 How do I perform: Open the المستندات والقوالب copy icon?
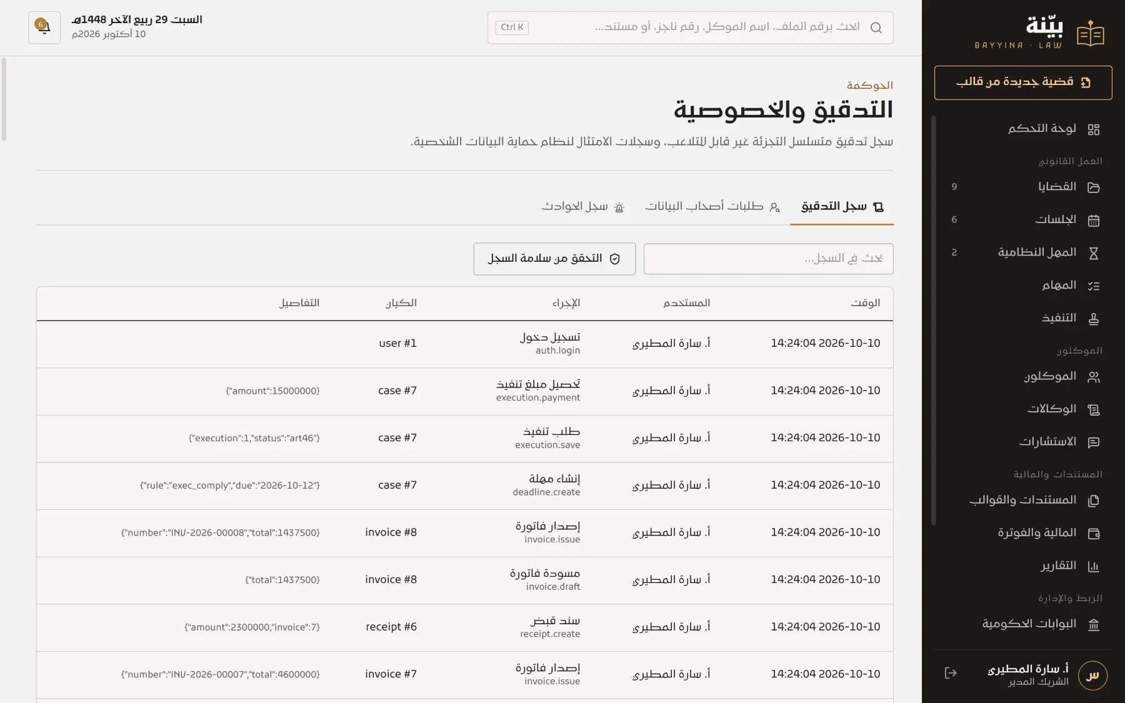(x=1093, y=501)
